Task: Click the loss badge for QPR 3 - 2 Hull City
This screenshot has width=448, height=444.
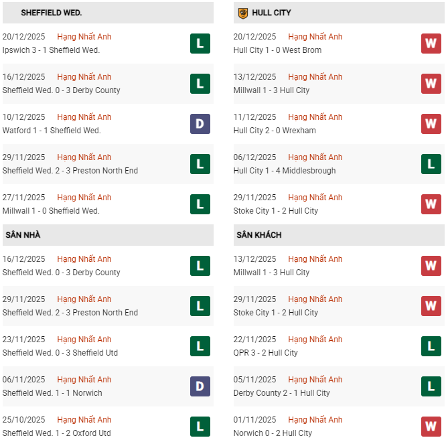Action: coord(431,346)
